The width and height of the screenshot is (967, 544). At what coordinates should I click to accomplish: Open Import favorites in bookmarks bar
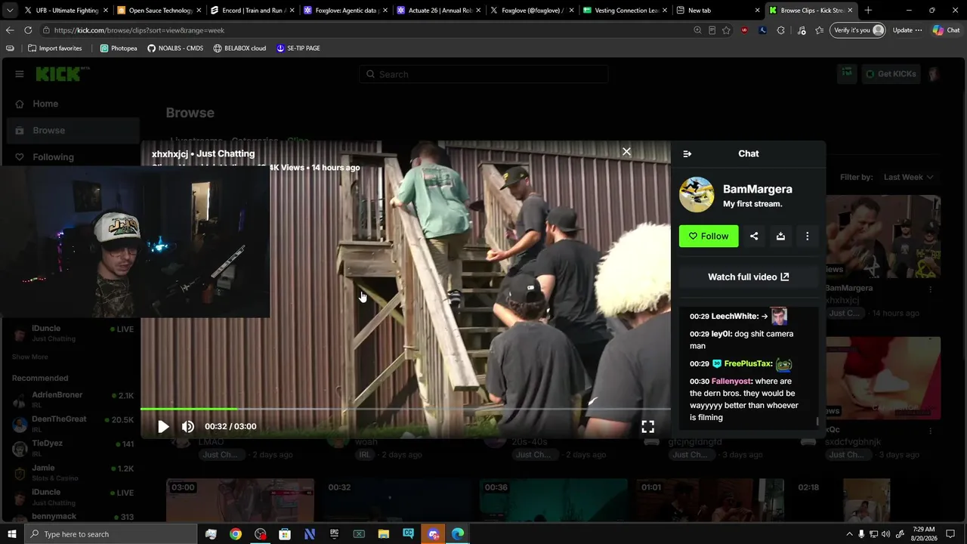pos(54,48)
